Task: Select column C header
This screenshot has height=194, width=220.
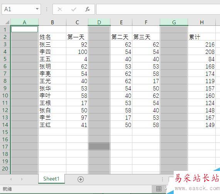Action: click(x=77, y=22)
